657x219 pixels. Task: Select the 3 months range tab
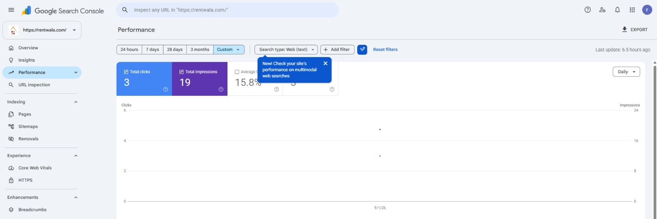coord(200,50)
